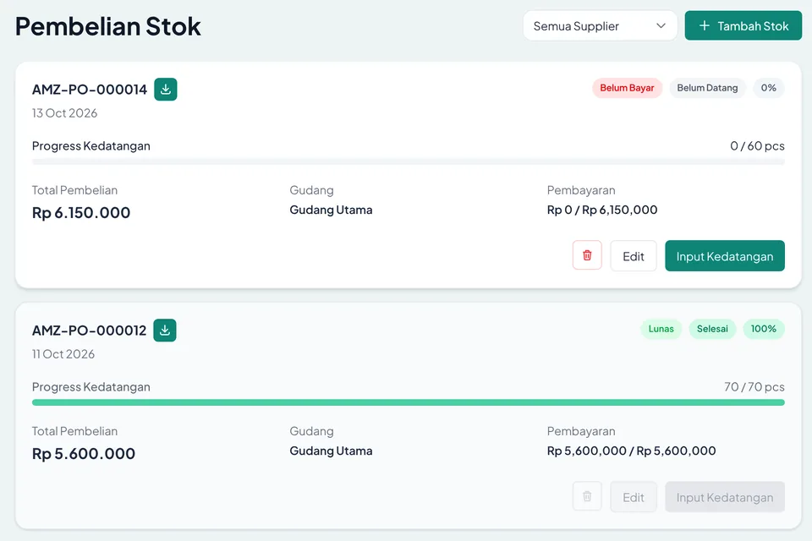Click the date 13 Oct 2026
812x541 pixels.
65,113
